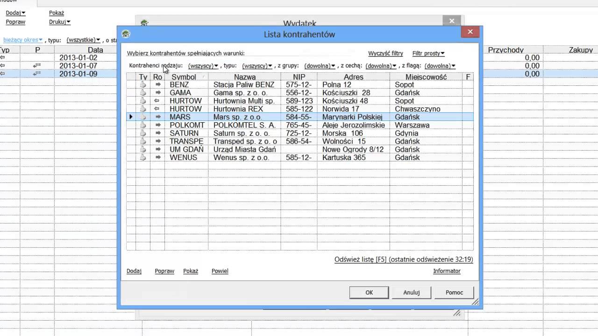Click the arrow icon in the SATURN row

pos(158,133)
